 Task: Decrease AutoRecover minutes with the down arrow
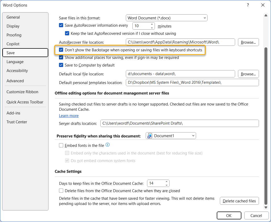[152, 28]
